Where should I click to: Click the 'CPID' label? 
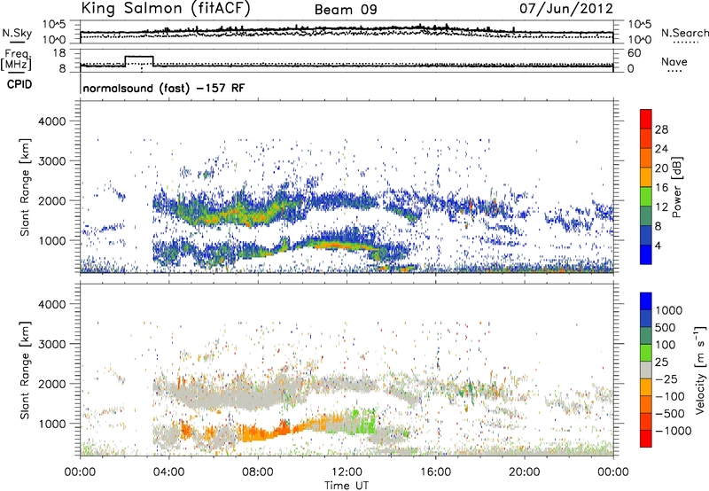[x=19, y=84]
